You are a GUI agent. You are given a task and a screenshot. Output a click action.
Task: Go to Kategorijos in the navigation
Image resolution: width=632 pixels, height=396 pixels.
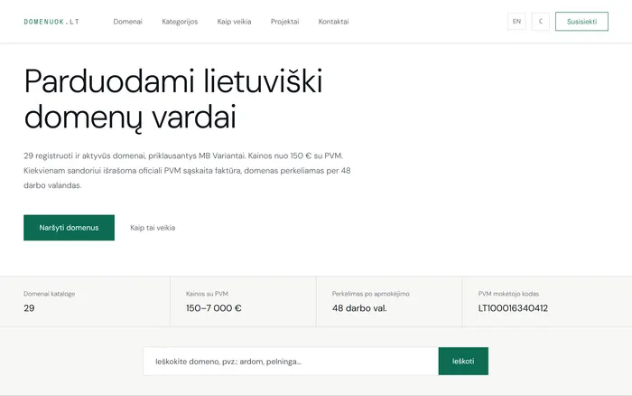pyautogui.click(x=180, y=22)
